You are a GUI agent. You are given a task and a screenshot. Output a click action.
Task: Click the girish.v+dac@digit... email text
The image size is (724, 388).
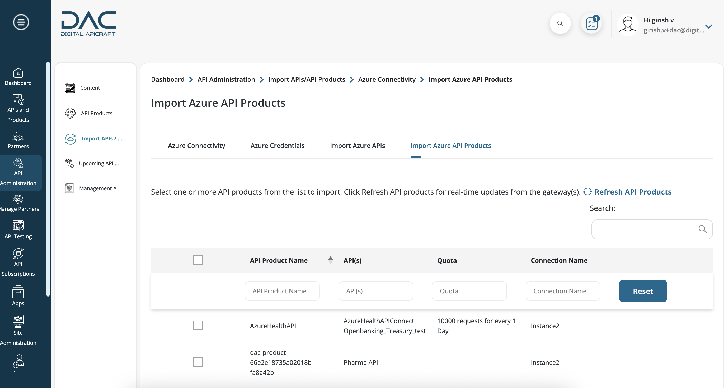coord(674,30)
